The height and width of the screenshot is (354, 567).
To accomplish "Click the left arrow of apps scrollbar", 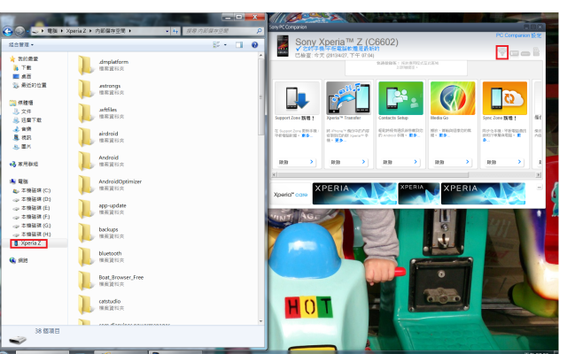I will click(275, 175).
